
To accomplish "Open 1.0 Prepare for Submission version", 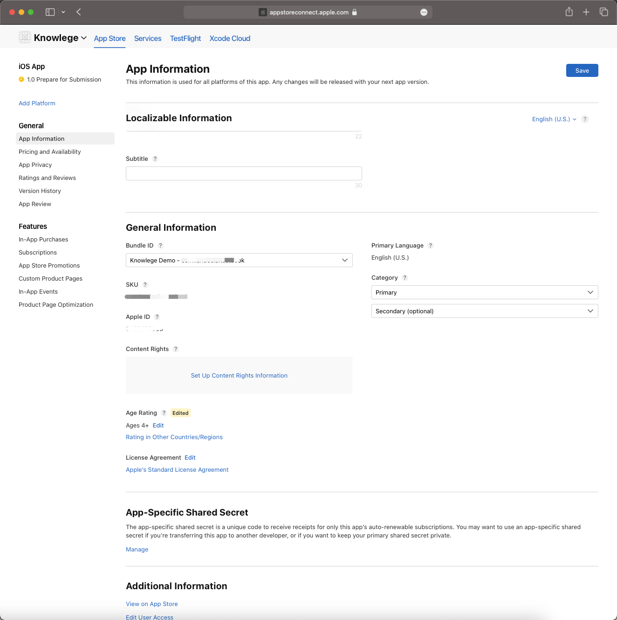I will [64, 80].
